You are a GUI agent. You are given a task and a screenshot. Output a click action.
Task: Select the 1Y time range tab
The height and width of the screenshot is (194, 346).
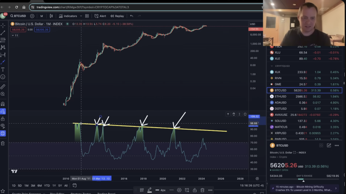pyautogui.click(x=54, y=186)
